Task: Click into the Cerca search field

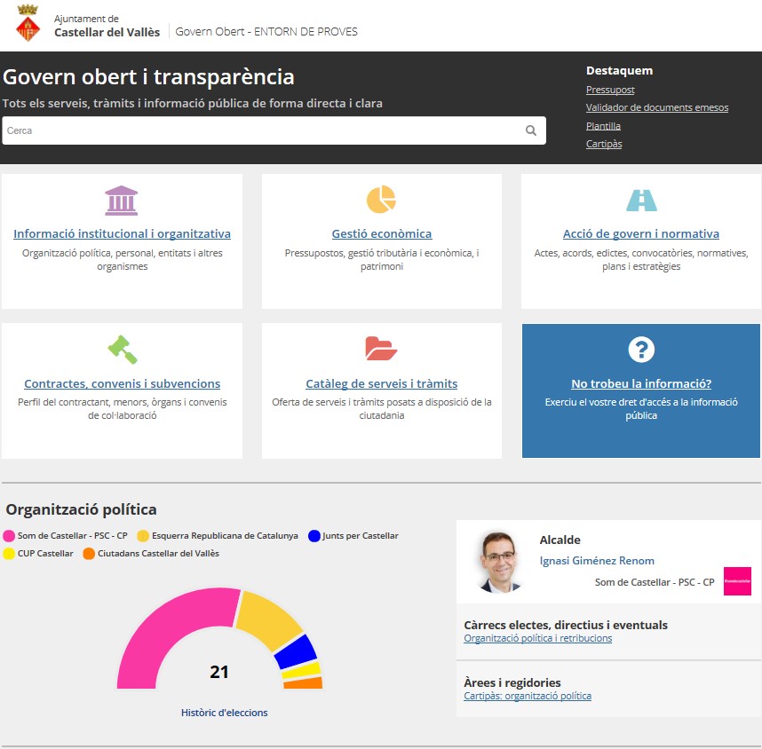Action: 262,130
